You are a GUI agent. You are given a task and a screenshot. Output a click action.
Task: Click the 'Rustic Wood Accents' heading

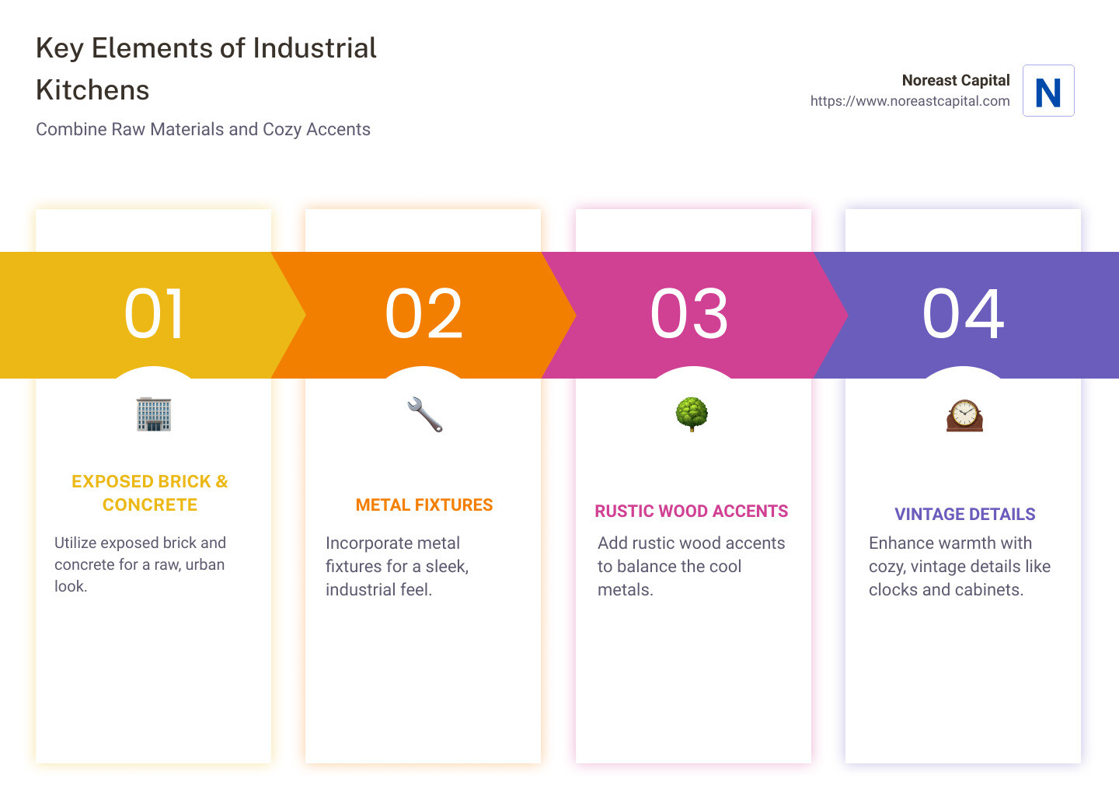pyautogui.click(x=692, y=511)
